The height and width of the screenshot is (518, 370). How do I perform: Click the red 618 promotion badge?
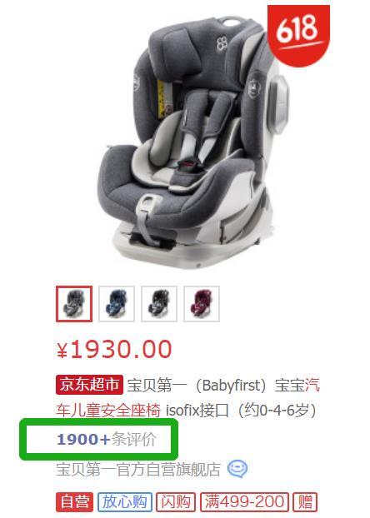point(298,34)
